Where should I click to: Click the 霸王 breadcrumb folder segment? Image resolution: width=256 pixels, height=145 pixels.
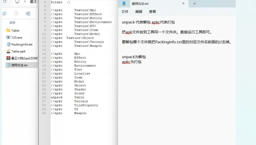[x=34, y=1]
